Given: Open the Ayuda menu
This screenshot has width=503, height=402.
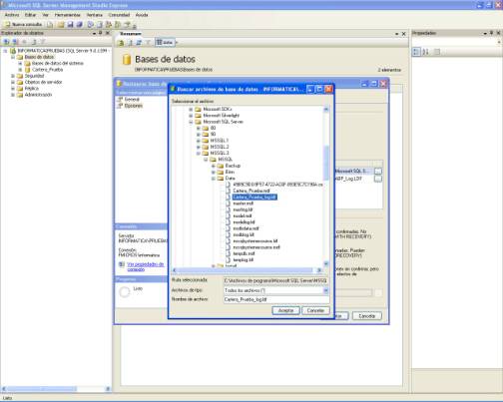Looking at the screenshot, I should click(x=142, y=15).
